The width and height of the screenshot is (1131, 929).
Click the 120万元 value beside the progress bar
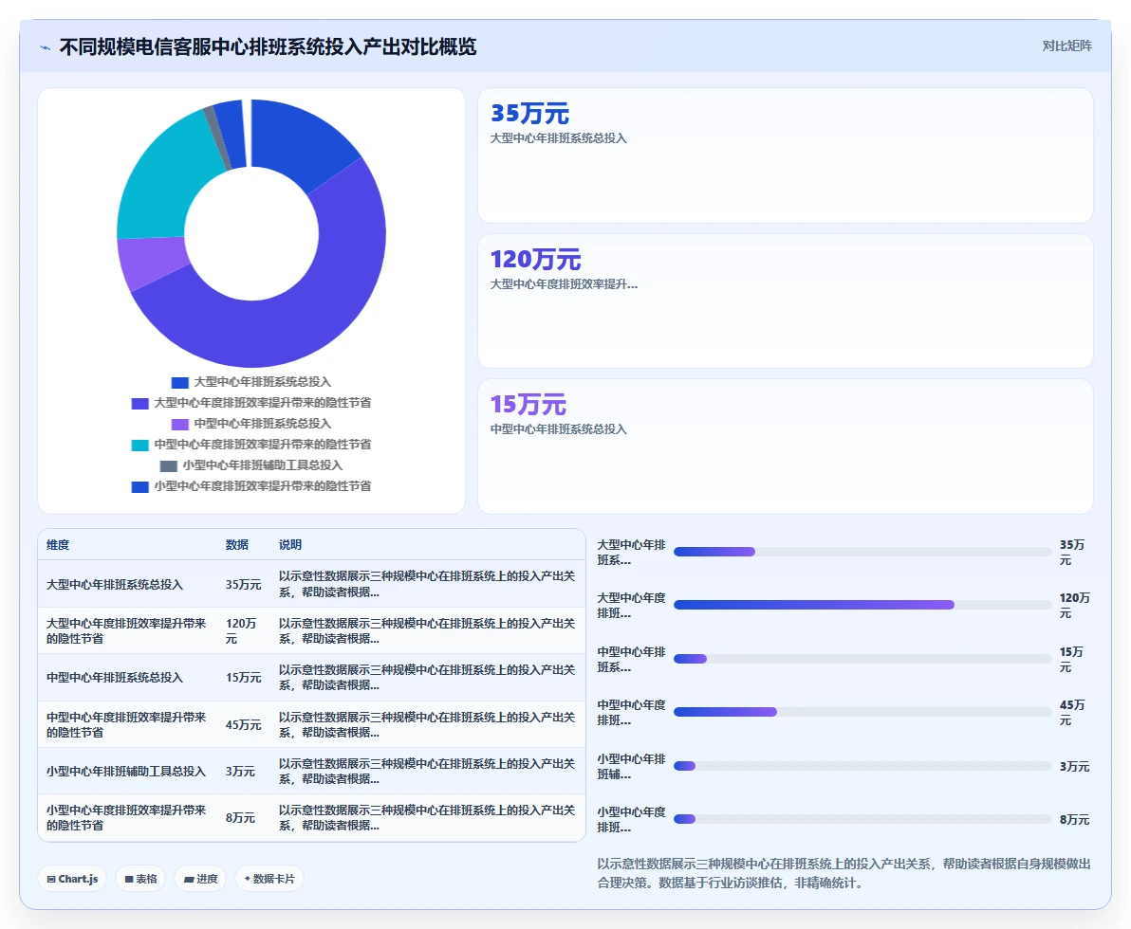click(x=1075, y=606)
